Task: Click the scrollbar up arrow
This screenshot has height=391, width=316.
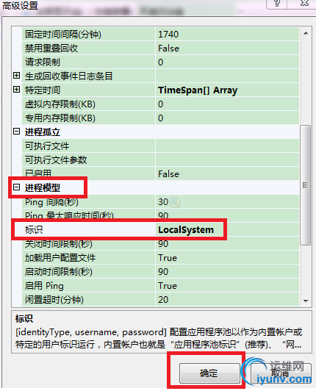Action: [306, 33]
